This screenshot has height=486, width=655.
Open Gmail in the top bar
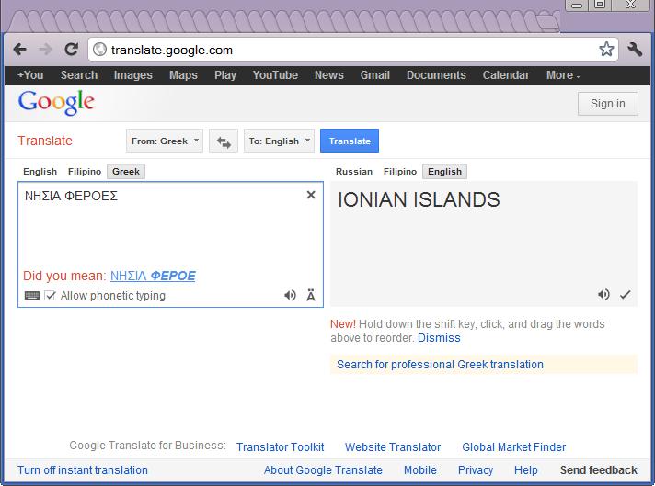pos(375,75)
